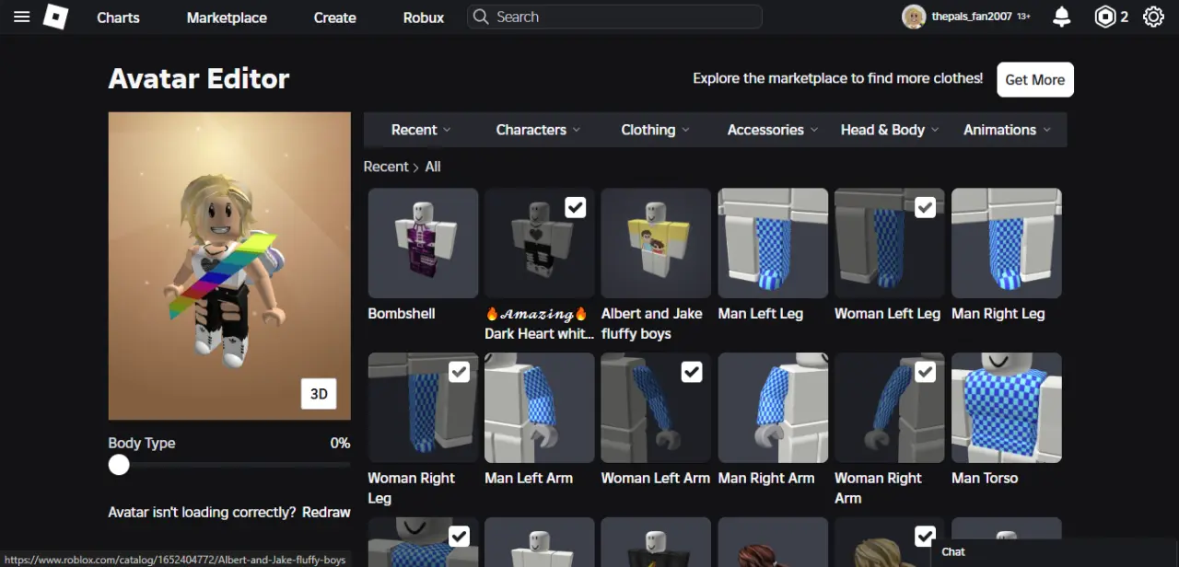Select the Albert and Jake fluffy boys thumbnail
The width and height of the screenshot is (1179, 567).
pos(656,243)
